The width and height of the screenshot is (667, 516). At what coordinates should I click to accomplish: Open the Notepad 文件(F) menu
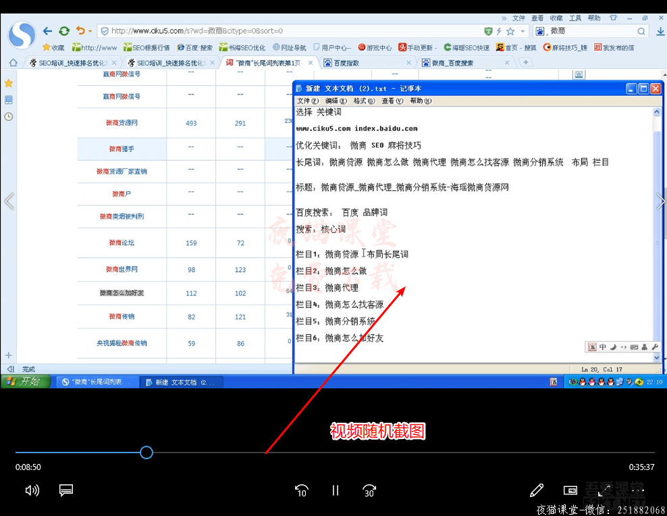(x=308, y=101)
